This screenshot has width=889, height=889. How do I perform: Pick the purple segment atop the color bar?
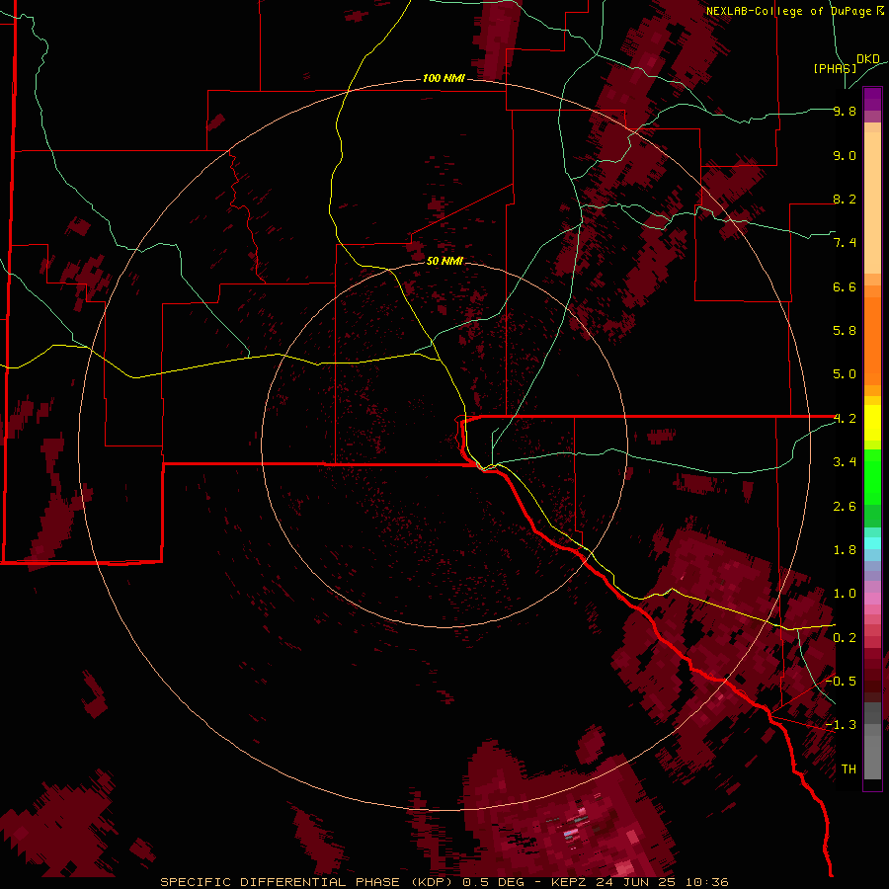click(872, 99)
